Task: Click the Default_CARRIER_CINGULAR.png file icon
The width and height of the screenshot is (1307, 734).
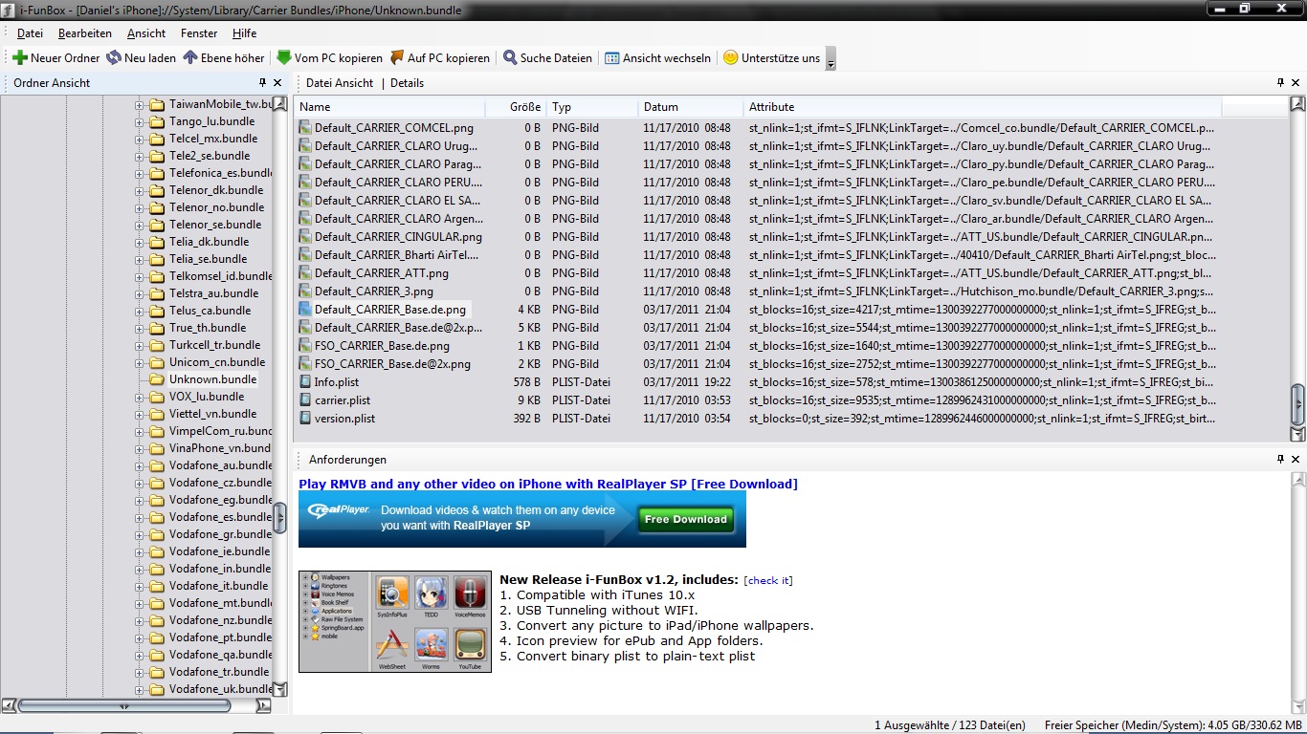Action: pos(305,236)
